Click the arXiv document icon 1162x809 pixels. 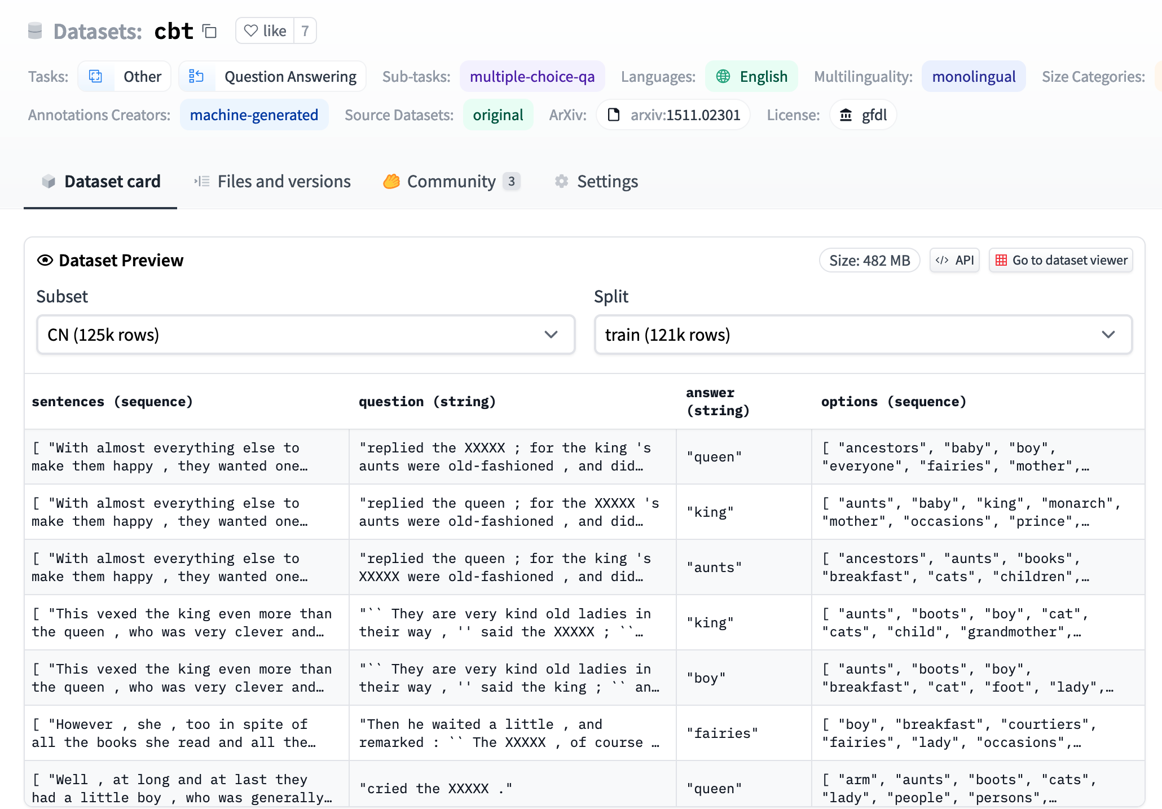614,115
